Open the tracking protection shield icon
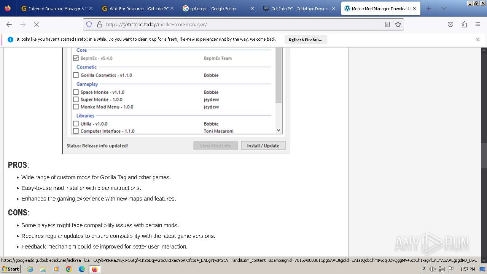487x274 pixels. (89, 24)
